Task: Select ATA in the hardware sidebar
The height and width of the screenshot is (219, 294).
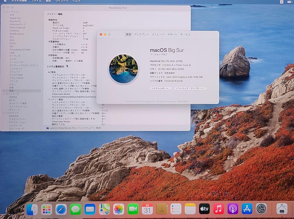Action: (12, 15)
